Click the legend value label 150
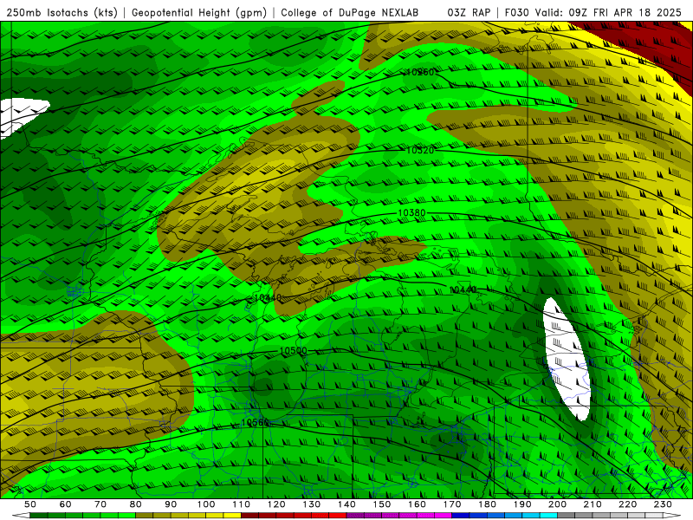693x520 pixels. [x=382, y=504]
